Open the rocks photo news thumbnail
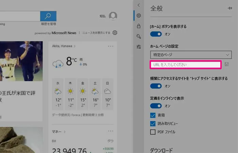Screen dimensions: 238x153 (21, 140)
